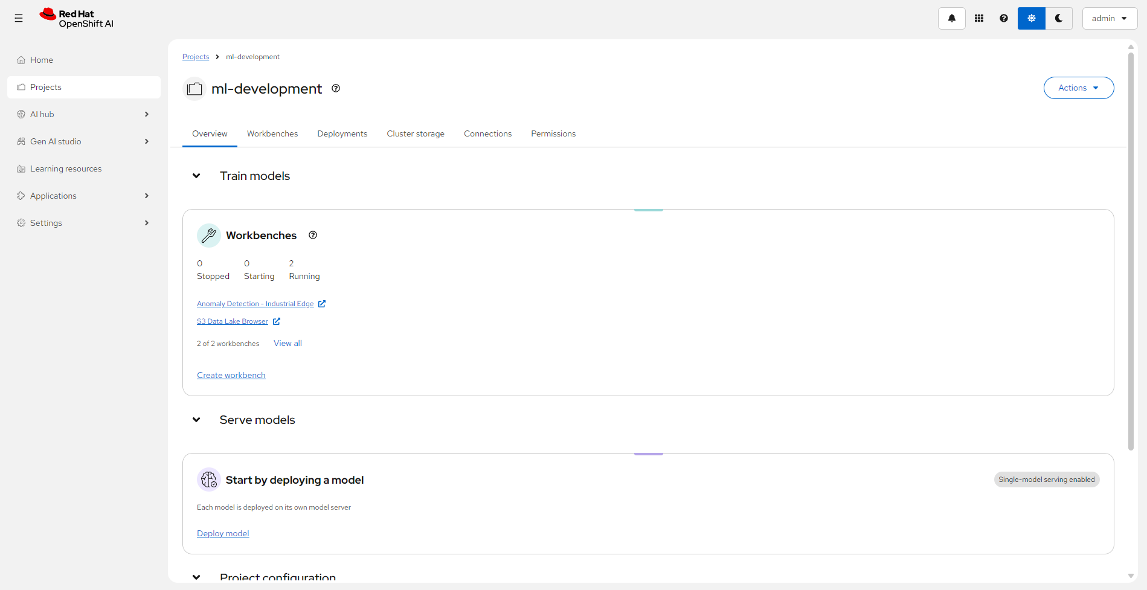Select the Overview tab

(x=210, y=133)
